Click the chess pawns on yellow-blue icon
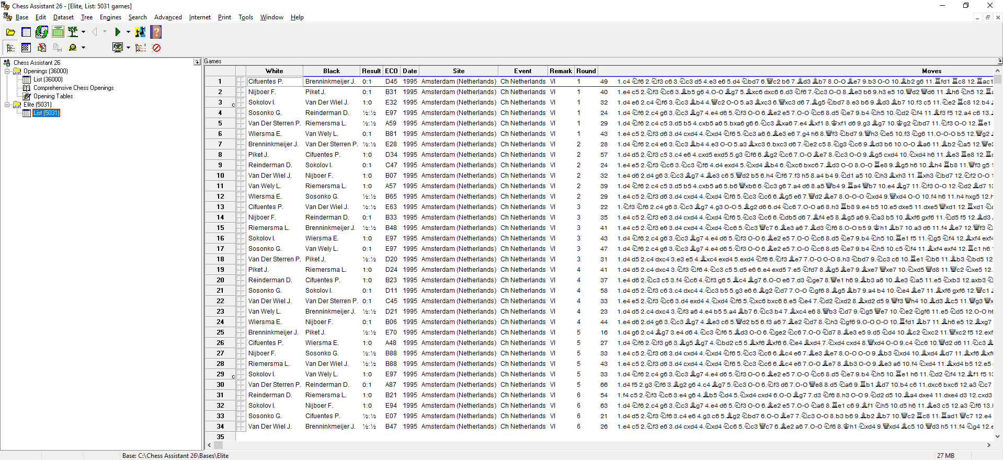Screen dimensions: 1003x460 [140, 32]
